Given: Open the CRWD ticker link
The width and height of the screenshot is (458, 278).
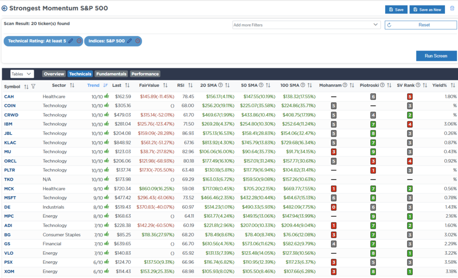Looking at the screenshot, I should pos(11,115).
